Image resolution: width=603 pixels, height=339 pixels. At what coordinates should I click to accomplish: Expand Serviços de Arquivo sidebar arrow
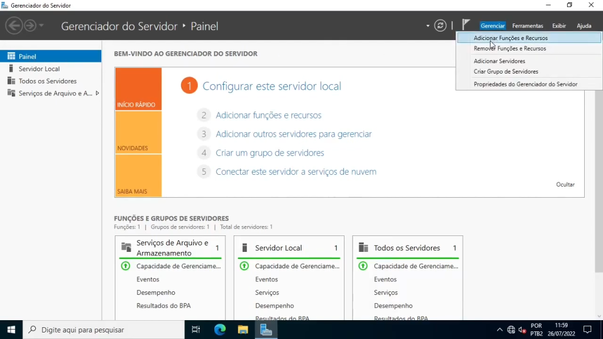(x=97, y=94)
